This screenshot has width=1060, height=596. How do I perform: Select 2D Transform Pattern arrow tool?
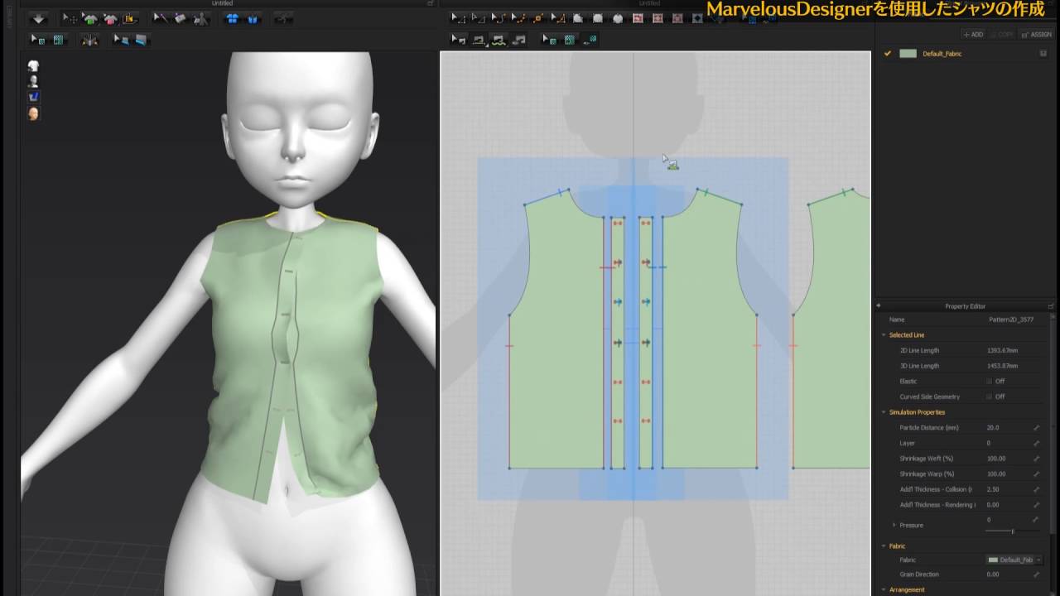point(458,18)
